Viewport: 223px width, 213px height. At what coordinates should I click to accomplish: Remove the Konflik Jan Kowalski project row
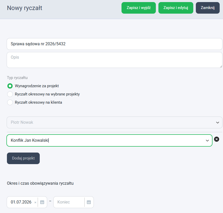pos(217,139)
